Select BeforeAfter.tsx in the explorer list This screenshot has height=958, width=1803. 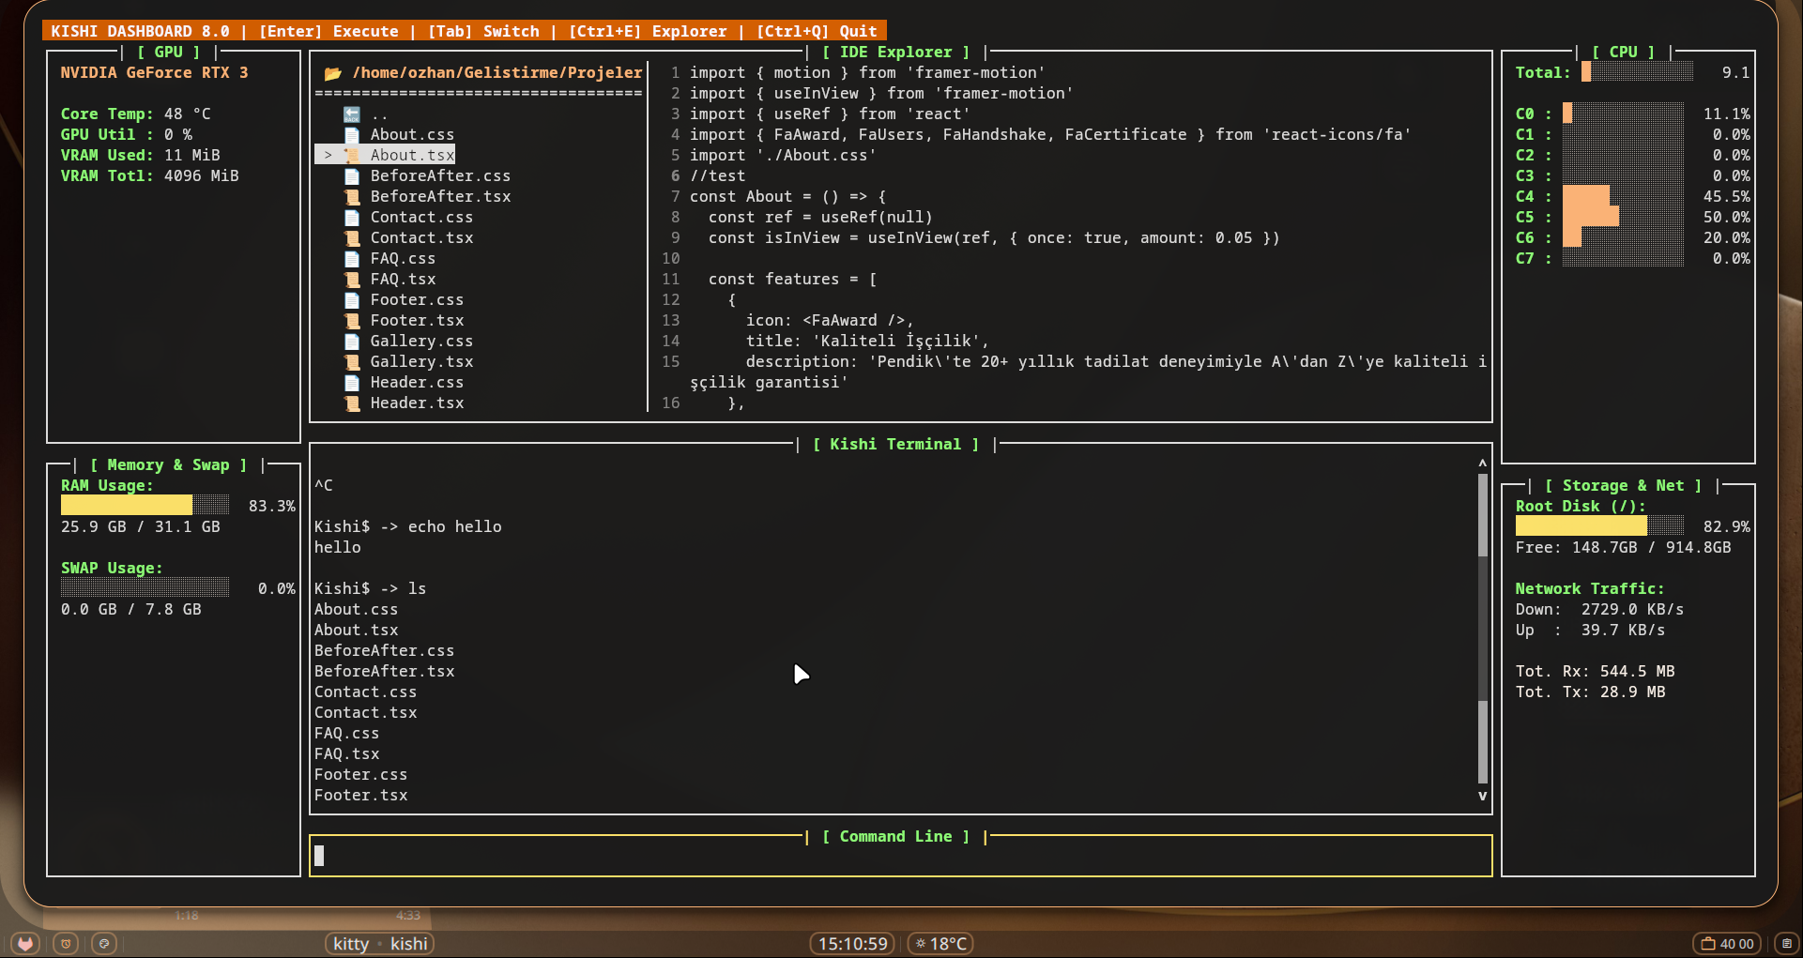pyautogui.click(x=440, y=197)
